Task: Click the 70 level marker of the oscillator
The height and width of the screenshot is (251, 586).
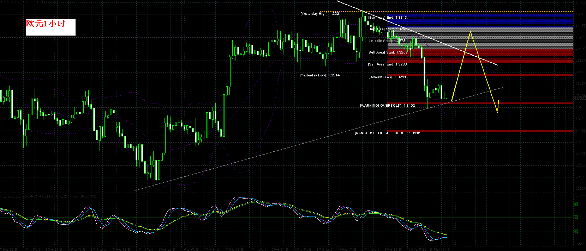Action: [576, 204]
